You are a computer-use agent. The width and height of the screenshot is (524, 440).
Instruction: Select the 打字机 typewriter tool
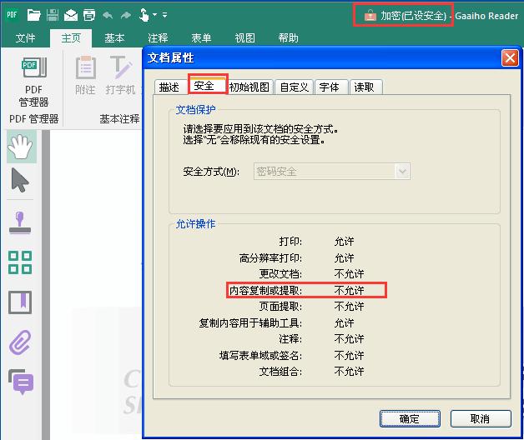pyautogui.click(x=120, y=76)
